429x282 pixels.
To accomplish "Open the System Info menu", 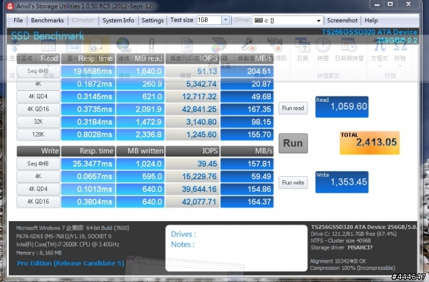I will pos(118,20).
